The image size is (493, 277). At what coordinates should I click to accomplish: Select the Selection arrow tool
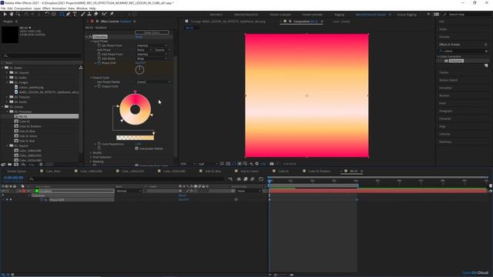[5, 14]
